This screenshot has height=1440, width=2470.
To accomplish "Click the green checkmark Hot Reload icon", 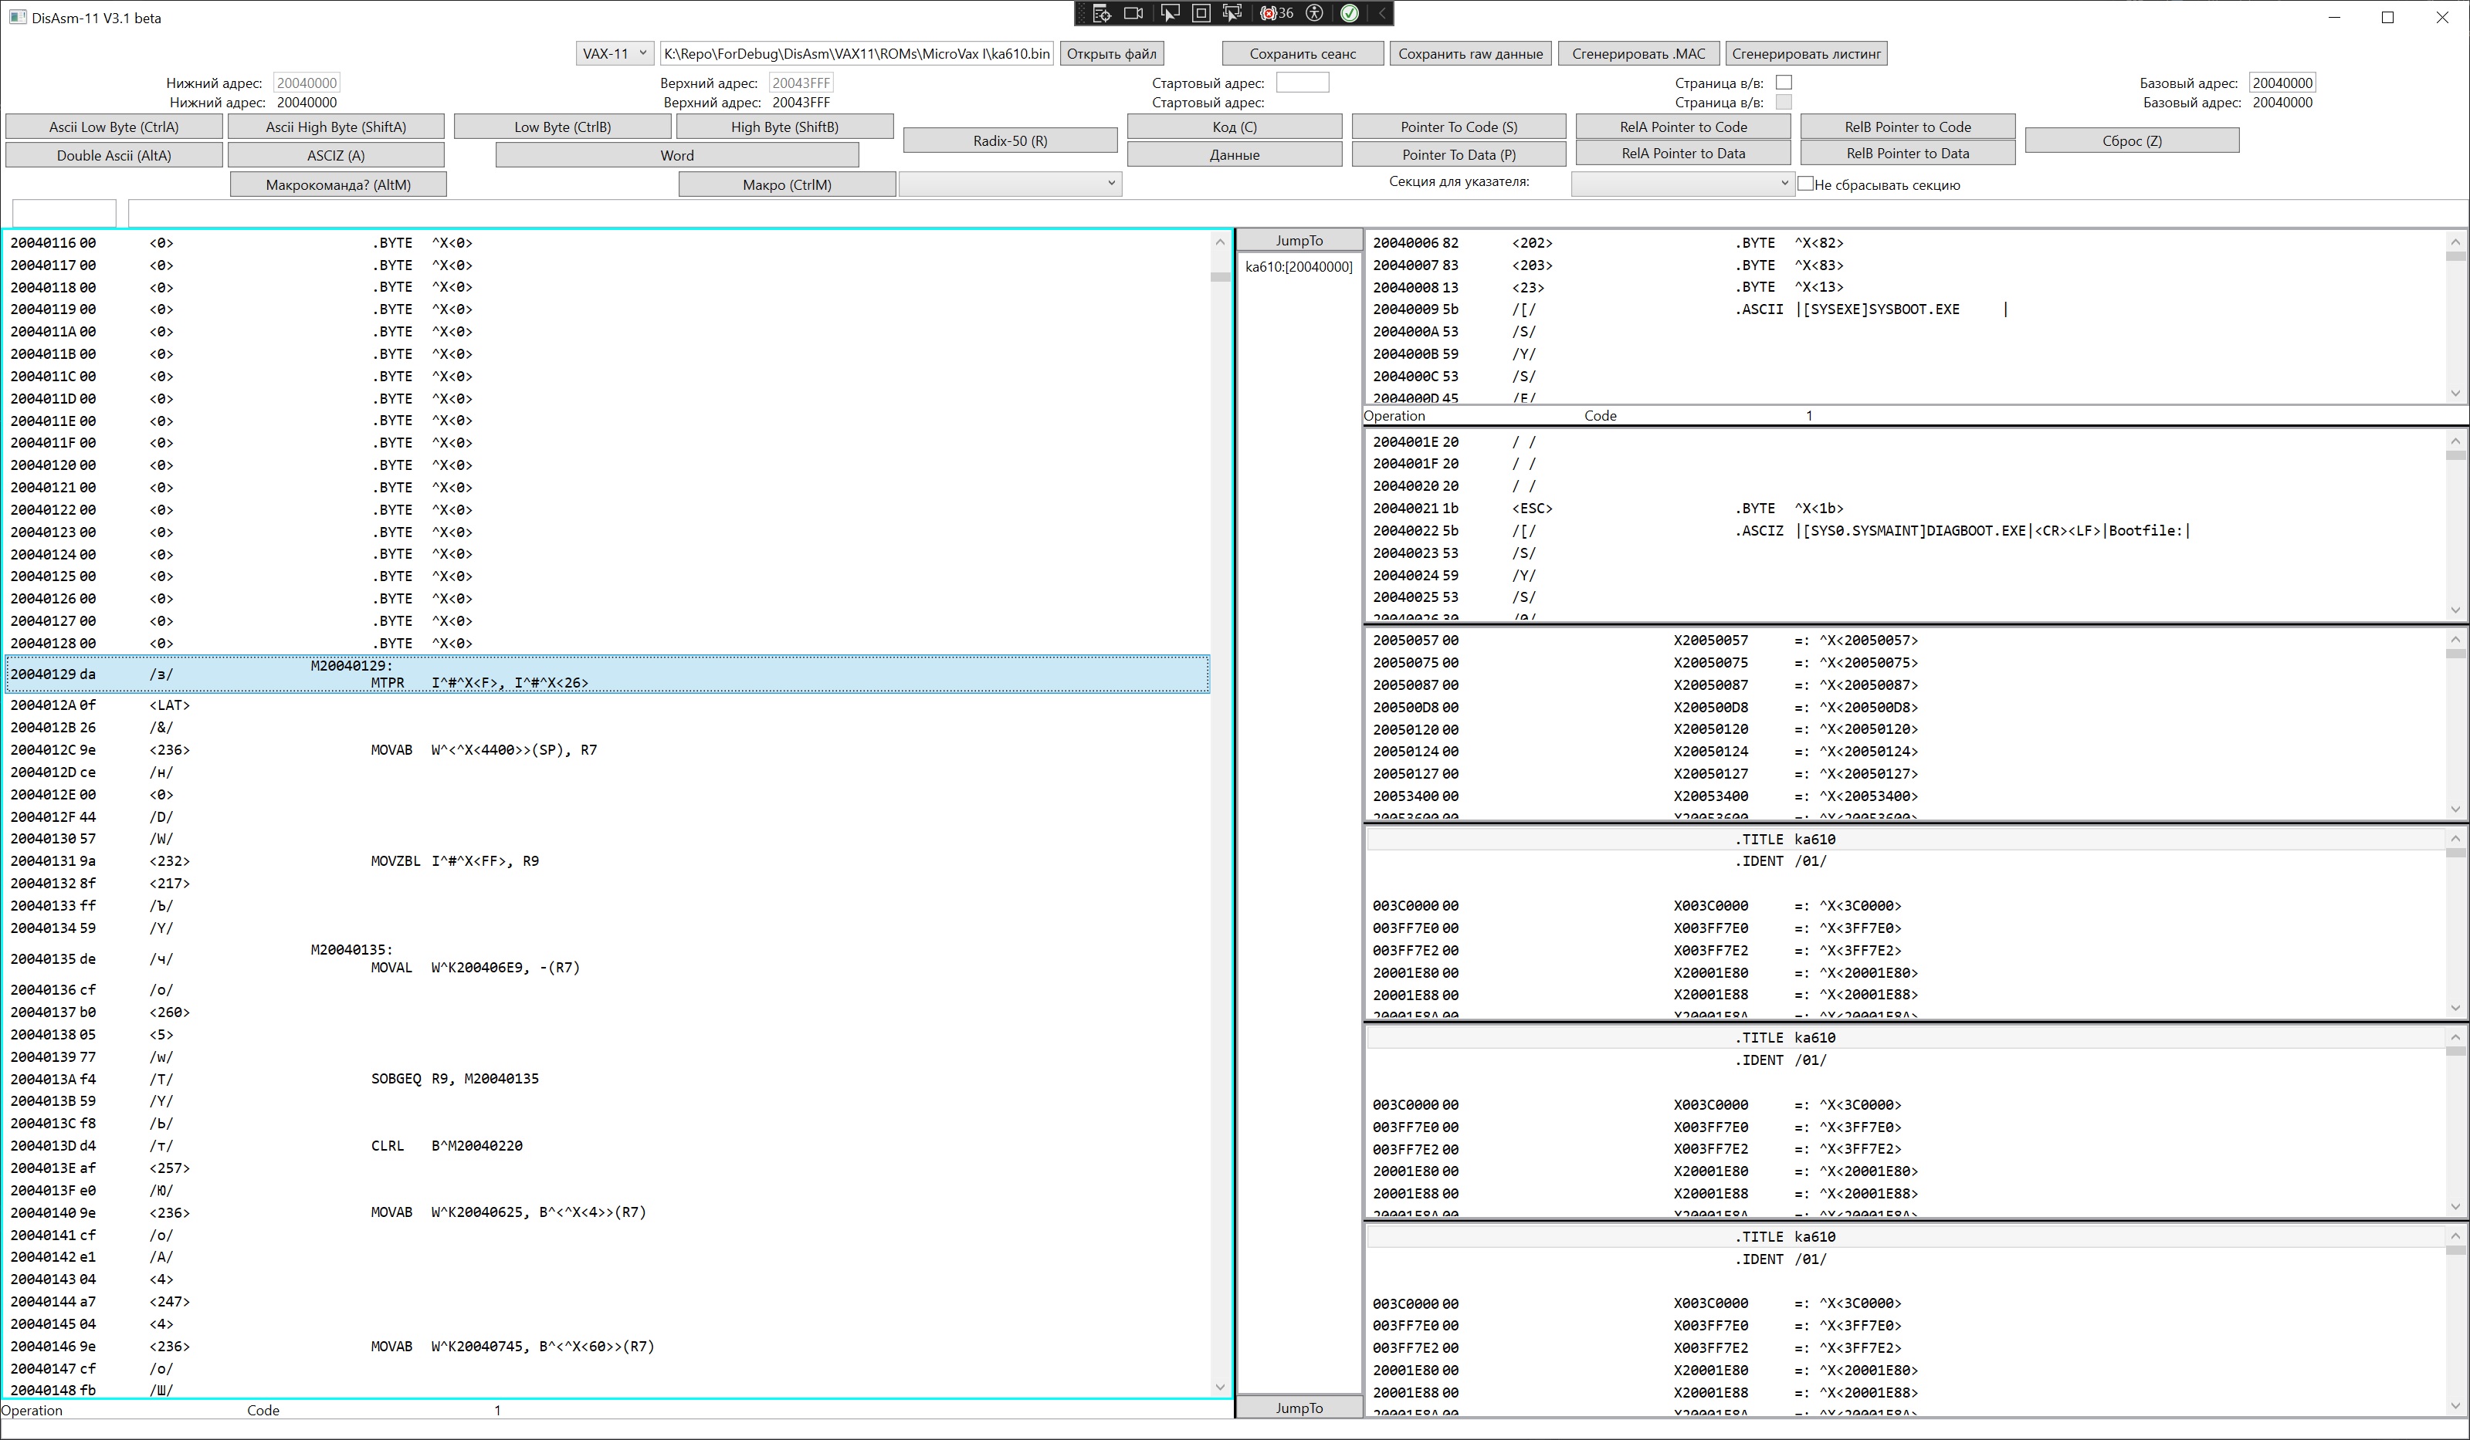I will tap(1350, 13).
